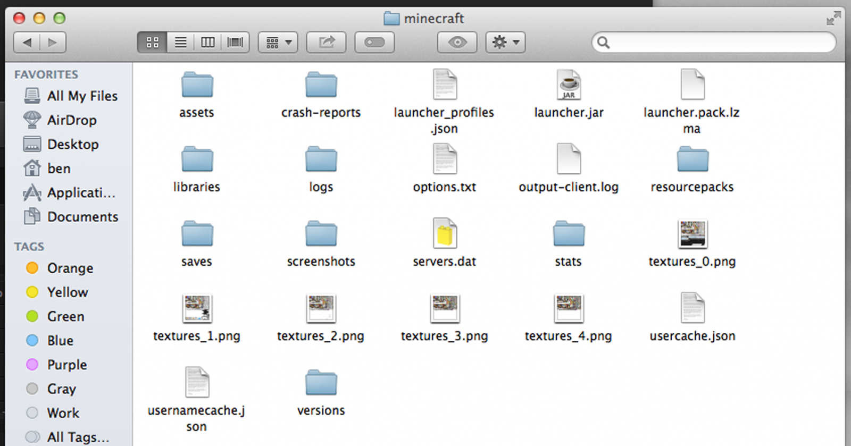Viewport: 851px width, 446px height.
Task: Select the textures_2.png thumbnail
Action: coord(321,308)
